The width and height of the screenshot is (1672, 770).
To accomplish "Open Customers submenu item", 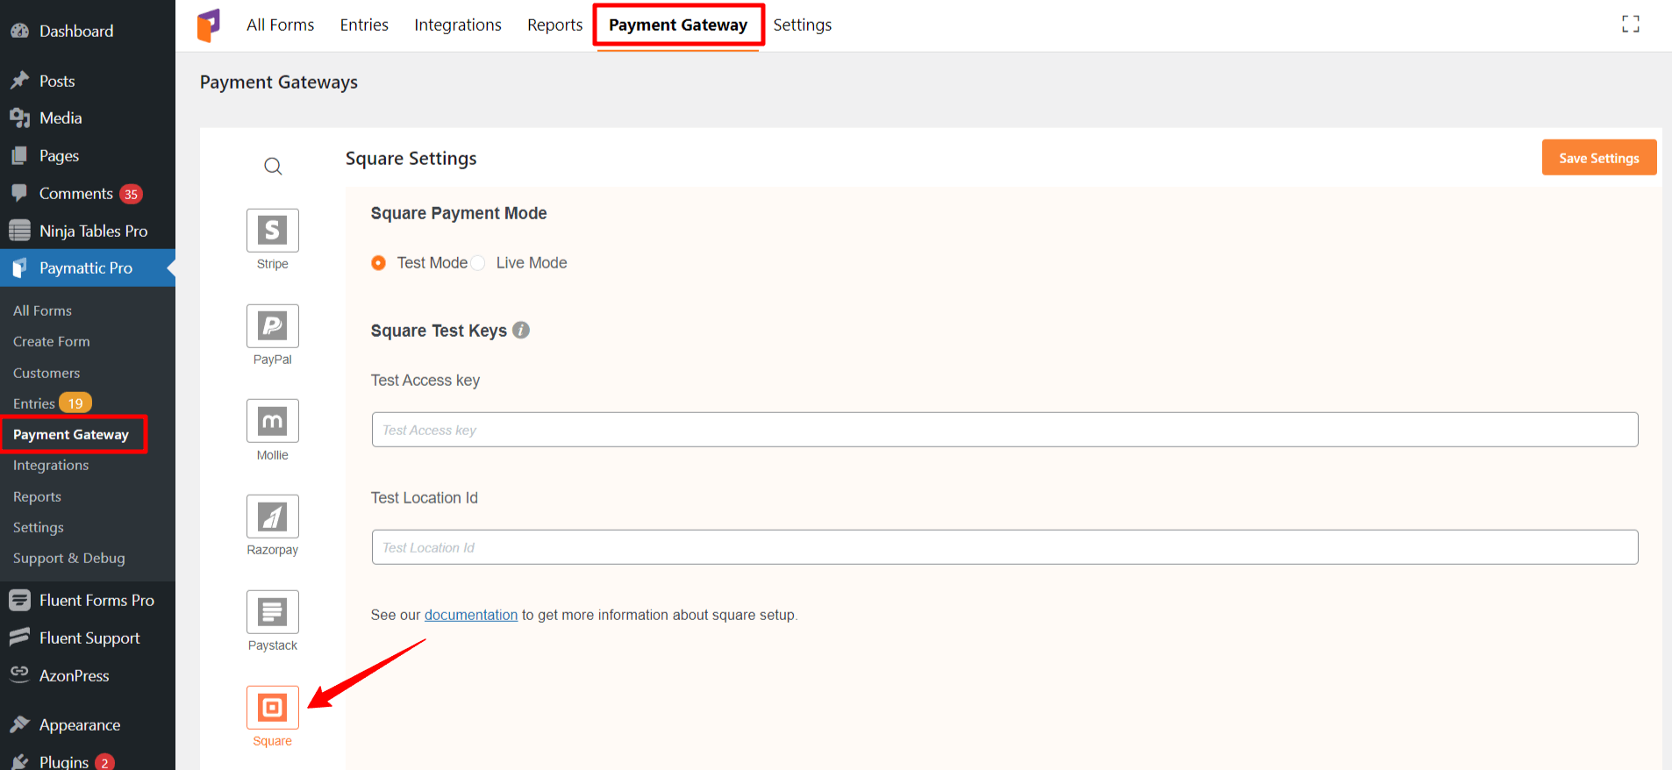I will (46, 373).
